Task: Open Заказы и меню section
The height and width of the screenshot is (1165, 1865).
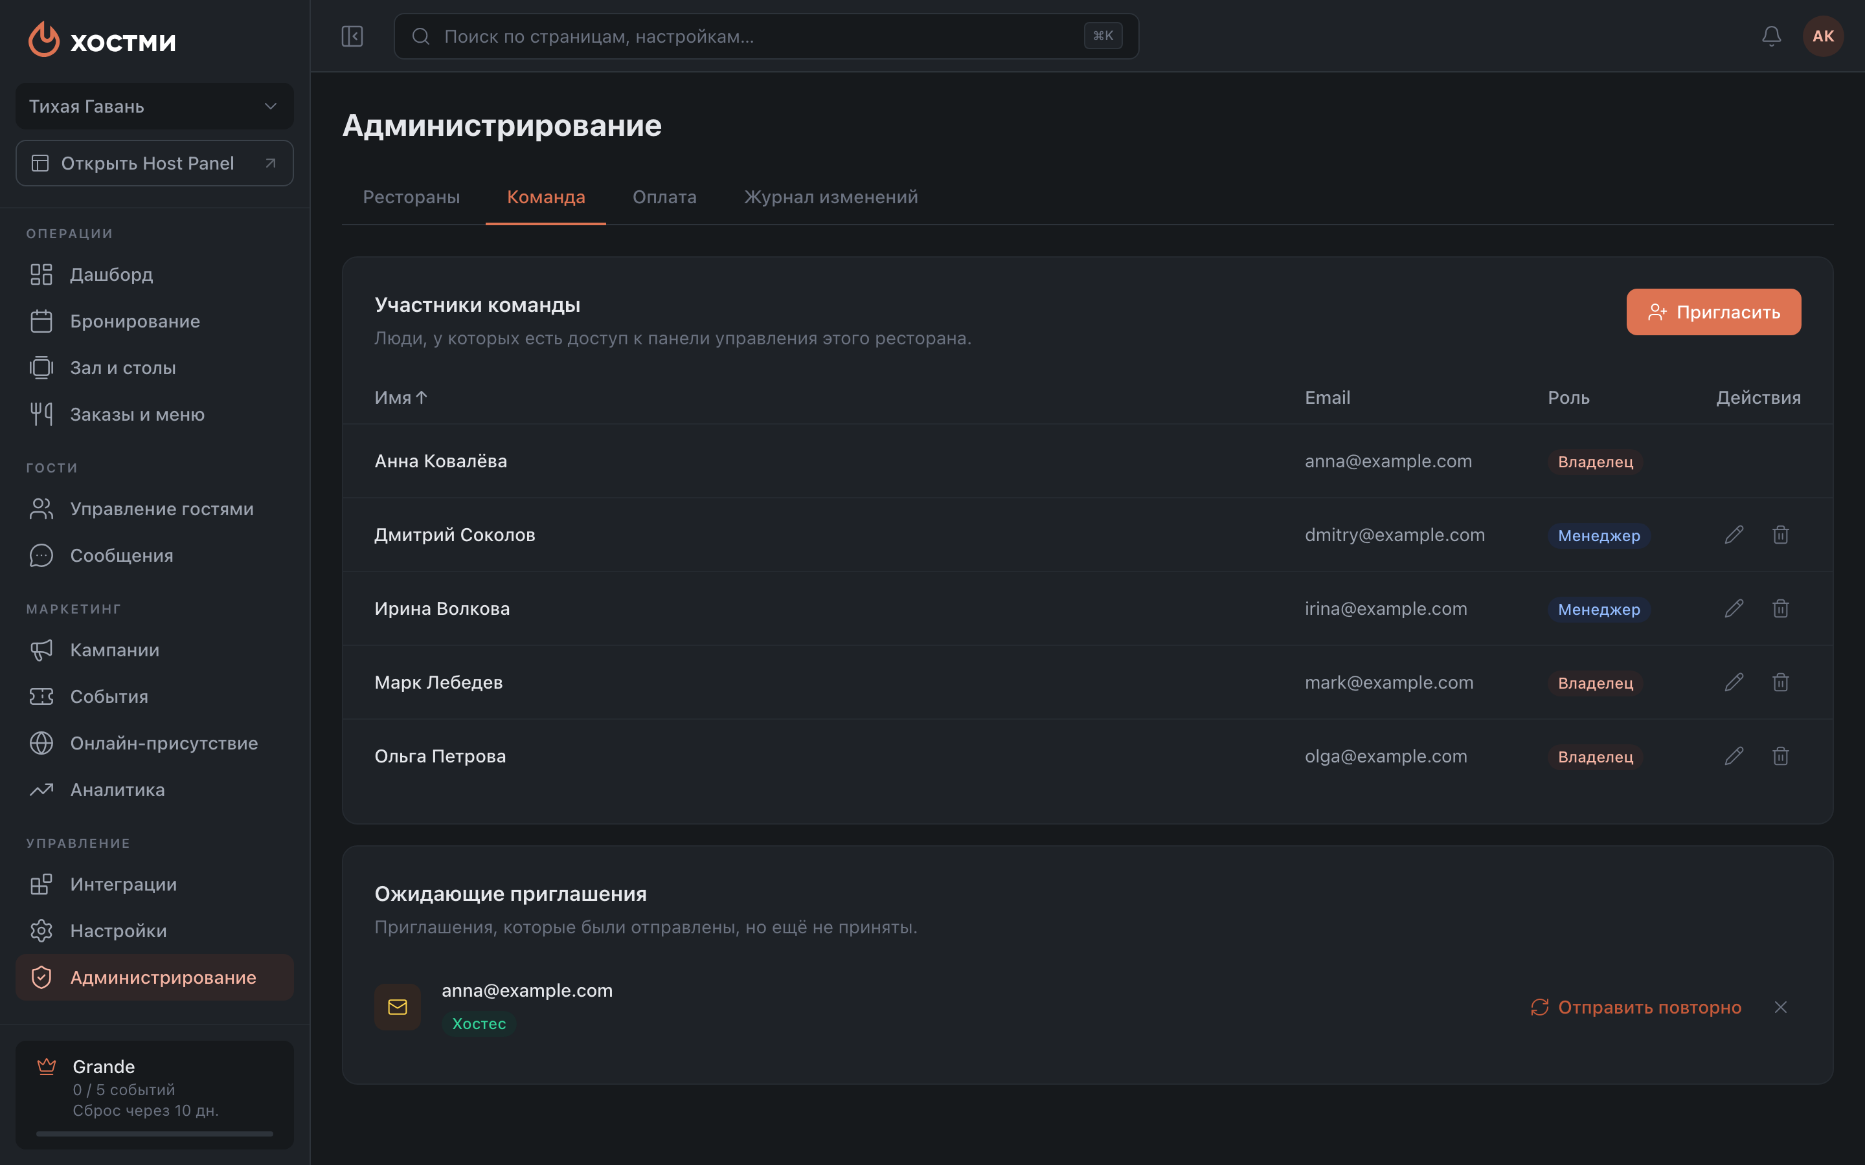Action: tap(154, 414)
